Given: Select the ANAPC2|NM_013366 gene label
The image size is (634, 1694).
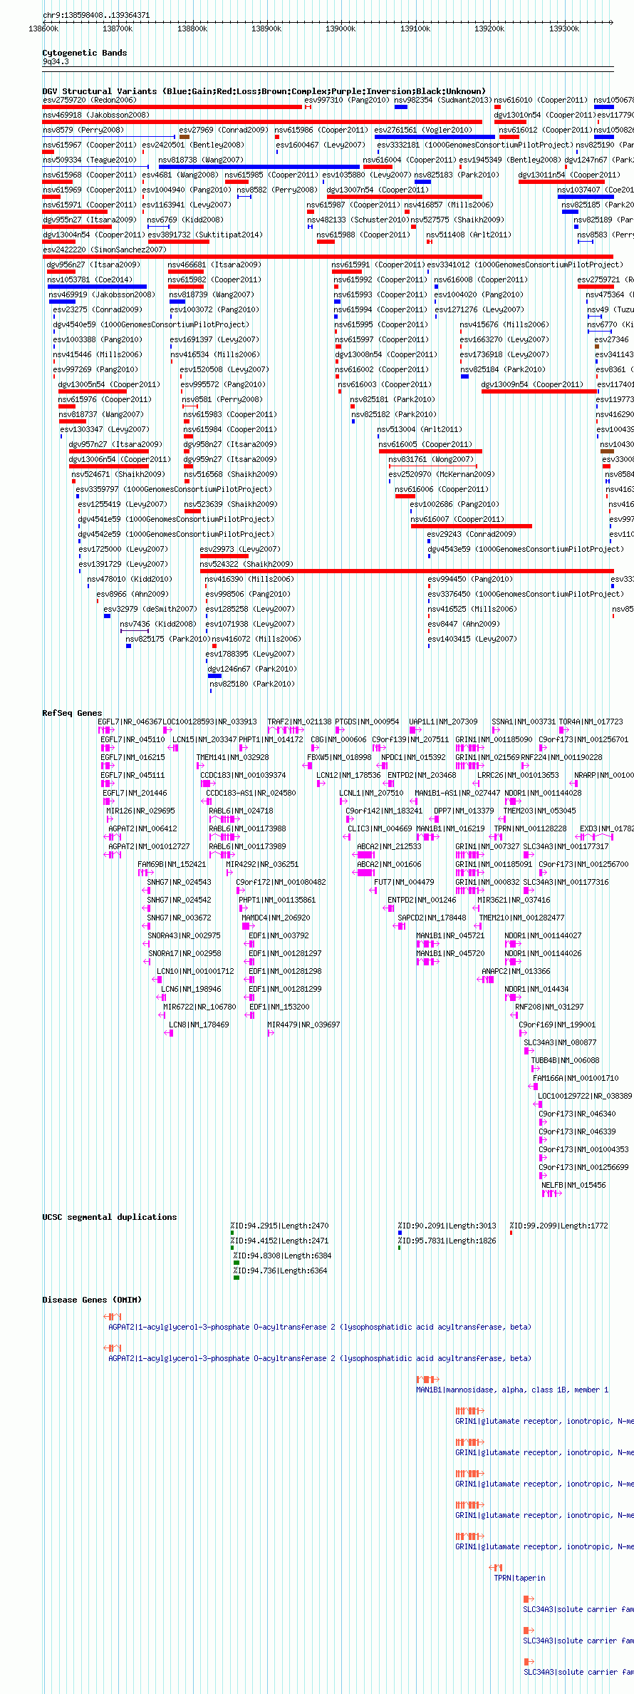Looking at the screenshot, I should click(x=516, y=971).
